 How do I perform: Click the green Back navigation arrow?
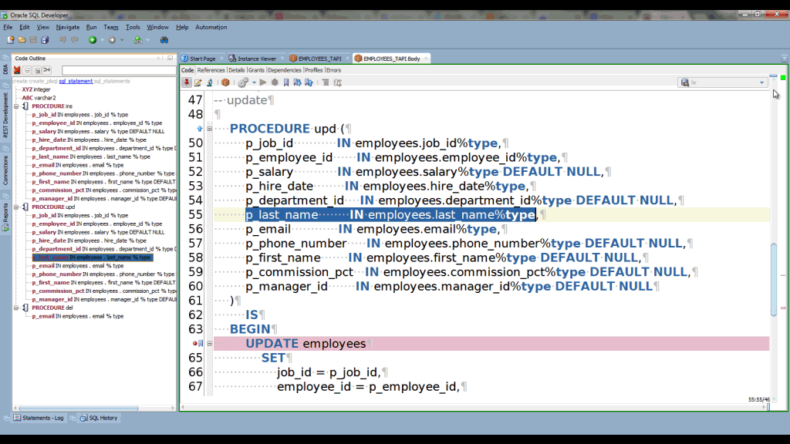[x=93, y=40]
